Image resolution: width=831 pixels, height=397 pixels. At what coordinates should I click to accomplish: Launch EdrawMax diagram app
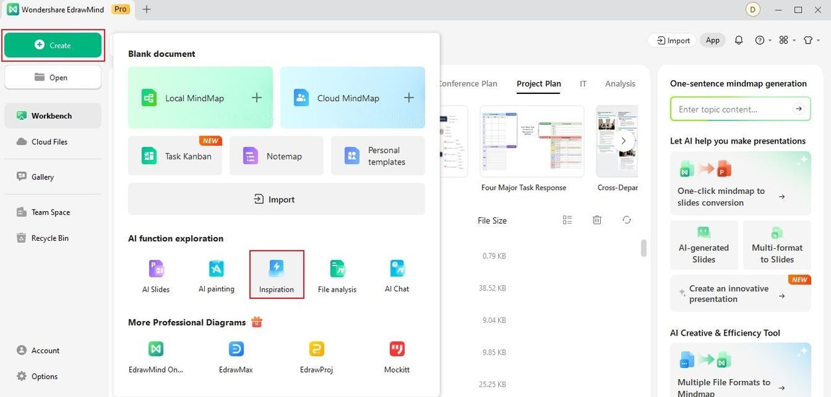click(236, 357)
